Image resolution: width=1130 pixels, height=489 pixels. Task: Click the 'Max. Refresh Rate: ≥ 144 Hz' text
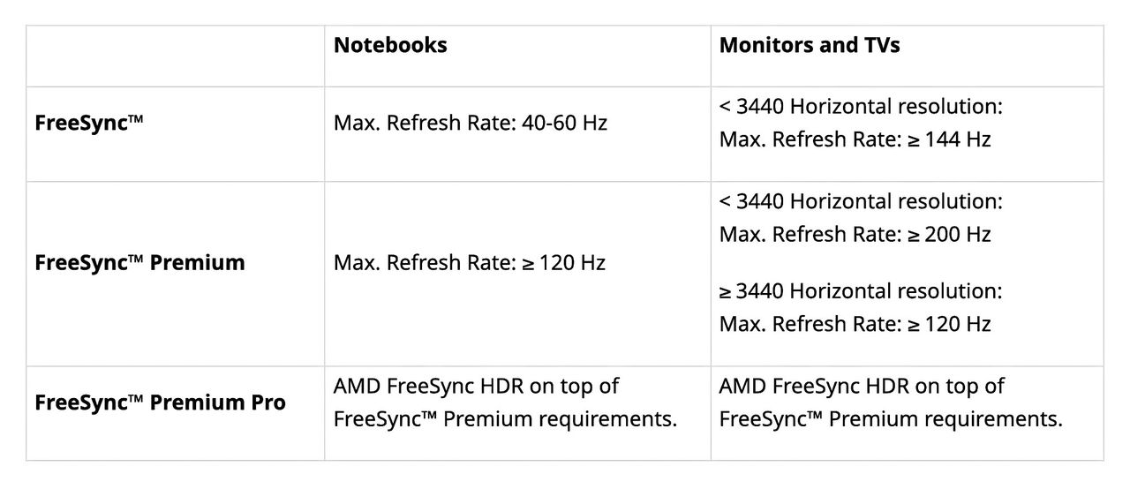(x=855, y=139)
